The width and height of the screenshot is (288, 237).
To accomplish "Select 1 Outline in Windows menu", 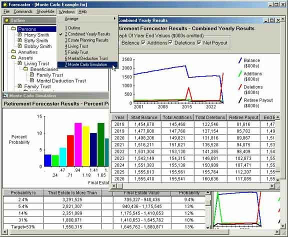I will coord(87,28).
